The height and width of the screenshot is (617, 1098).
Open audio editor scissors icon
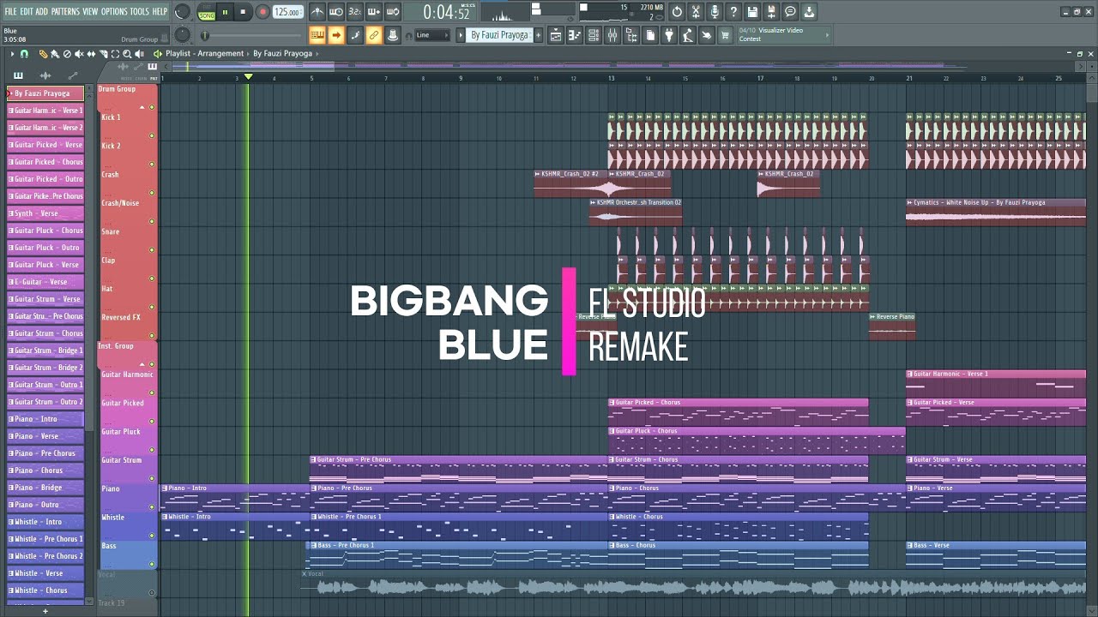[696, 12]
